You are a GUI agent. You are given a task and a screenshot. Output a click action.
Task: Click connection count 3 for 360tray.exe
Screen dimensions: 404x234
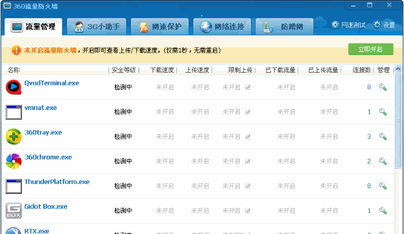[x=369, y=136]
